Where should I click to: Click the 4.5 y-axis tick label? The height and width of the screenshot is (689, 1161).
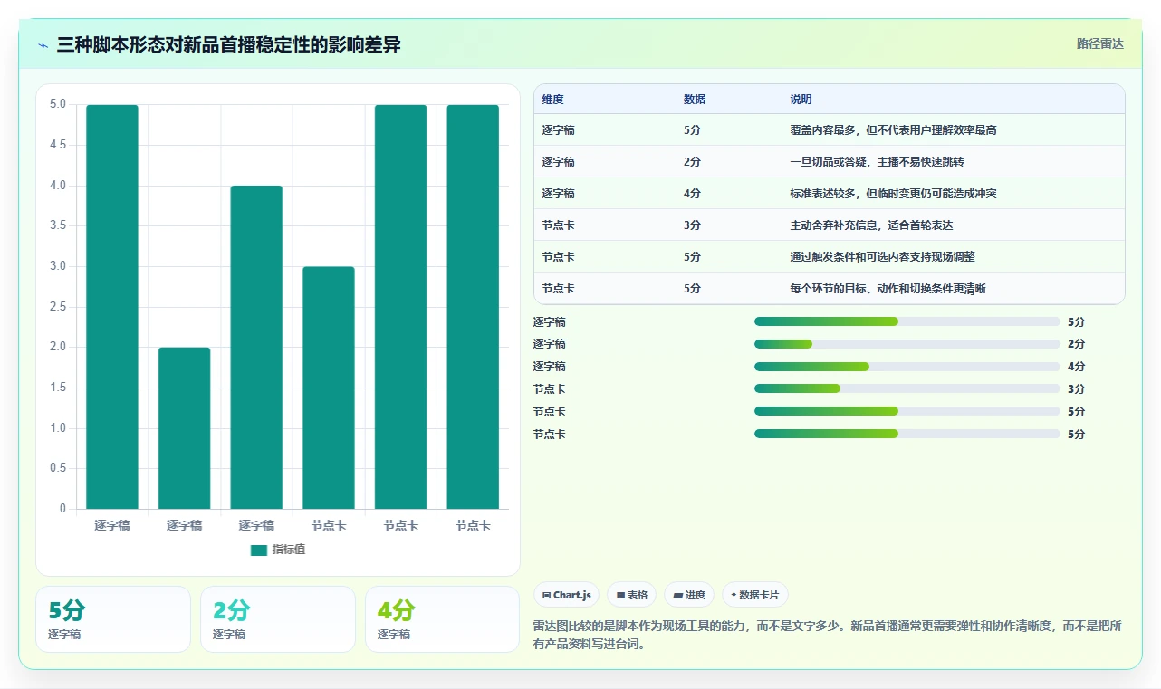click(x=58, y=145)
